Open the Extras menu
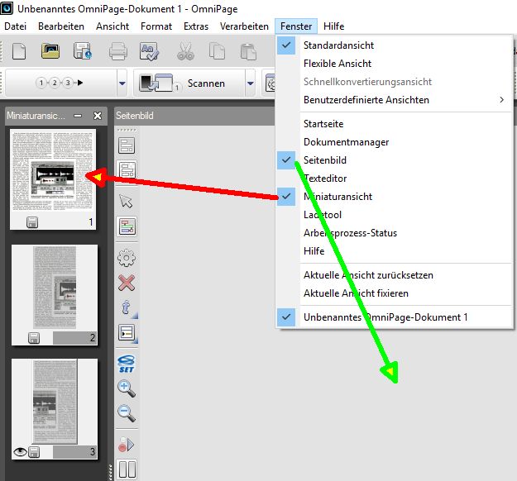The height and width of the screenshot is (481, 517). [196, 26]
